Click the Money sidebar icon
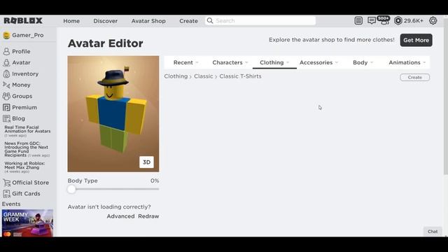Image resolution: width=448 pixels, height=252 pixels. 6,85
